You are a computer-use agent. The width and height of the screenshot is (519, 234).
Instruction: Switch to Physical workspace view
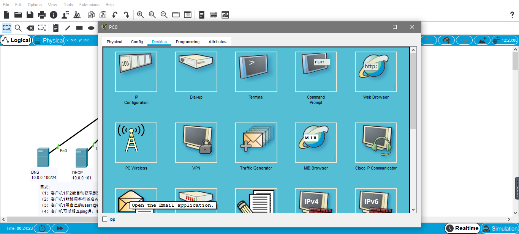click(x=49, y=40)
